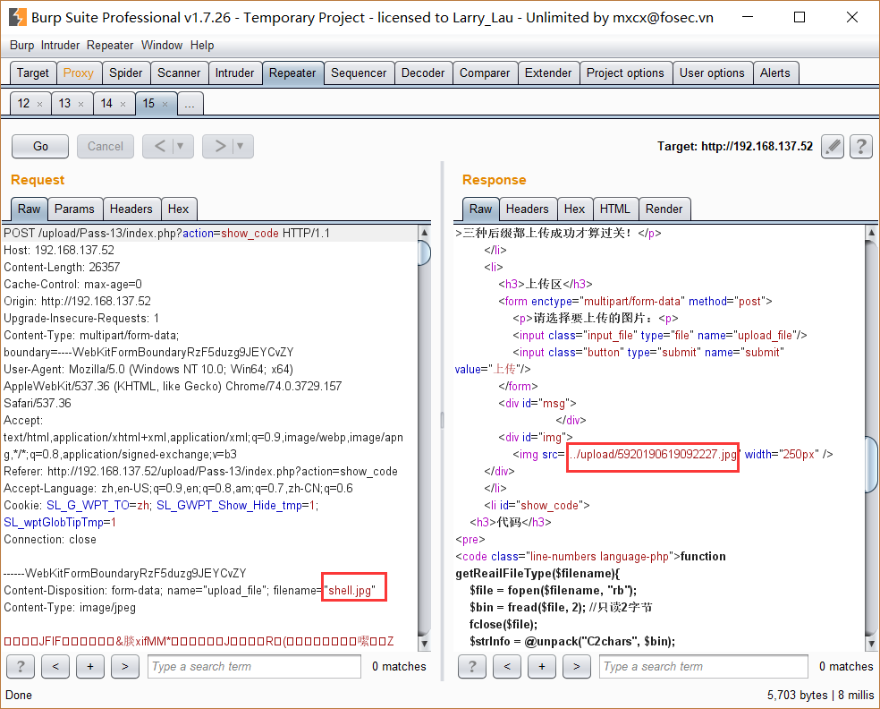Show request Params view
880x709 pixels.
point(74,209)
